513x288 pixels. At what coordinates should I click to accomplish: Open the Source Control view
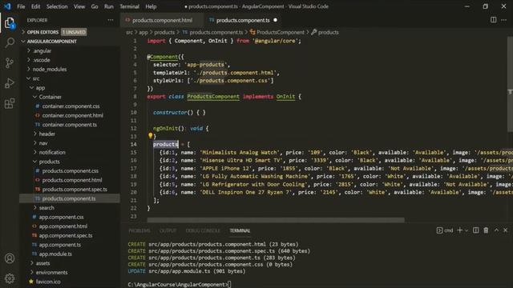tap(10, 62)
